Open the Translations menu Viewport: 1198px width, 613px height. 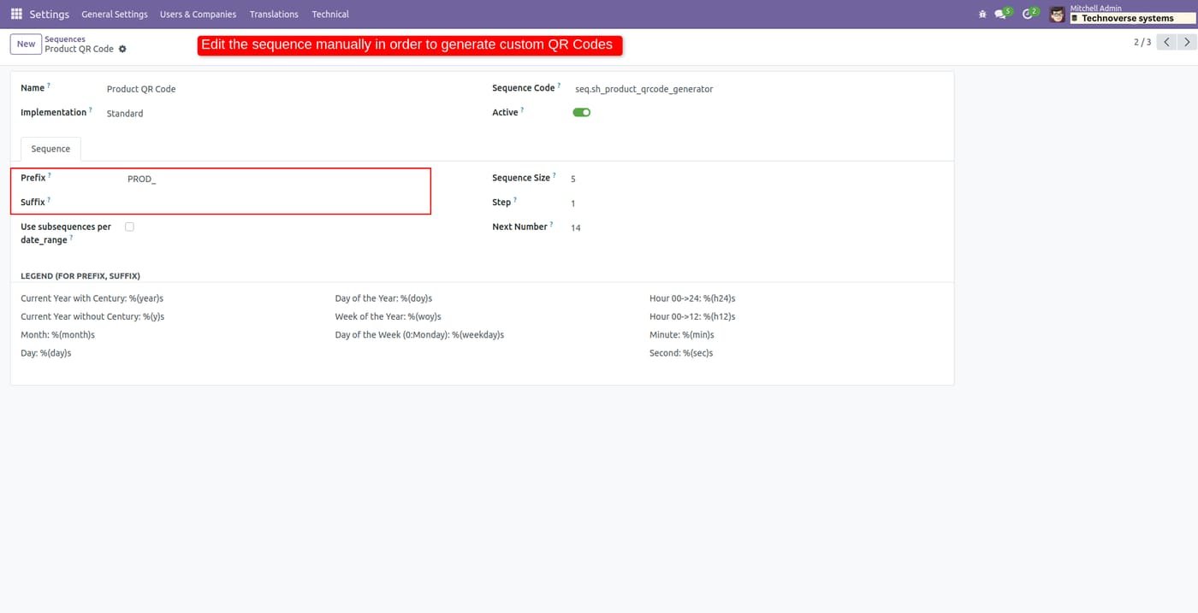click(274, 15)
